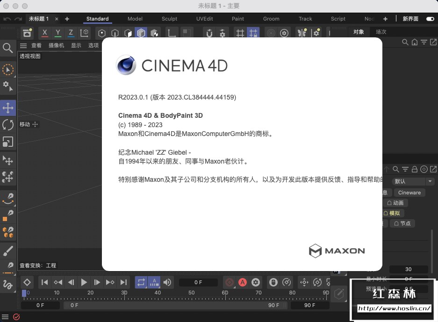Toggle X axis lock

click(44, 33)
